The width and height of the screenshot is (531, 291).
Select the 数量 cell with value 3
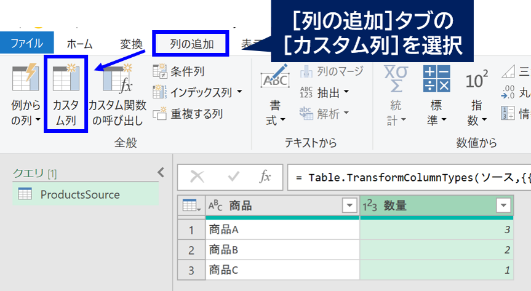[437, 229]
